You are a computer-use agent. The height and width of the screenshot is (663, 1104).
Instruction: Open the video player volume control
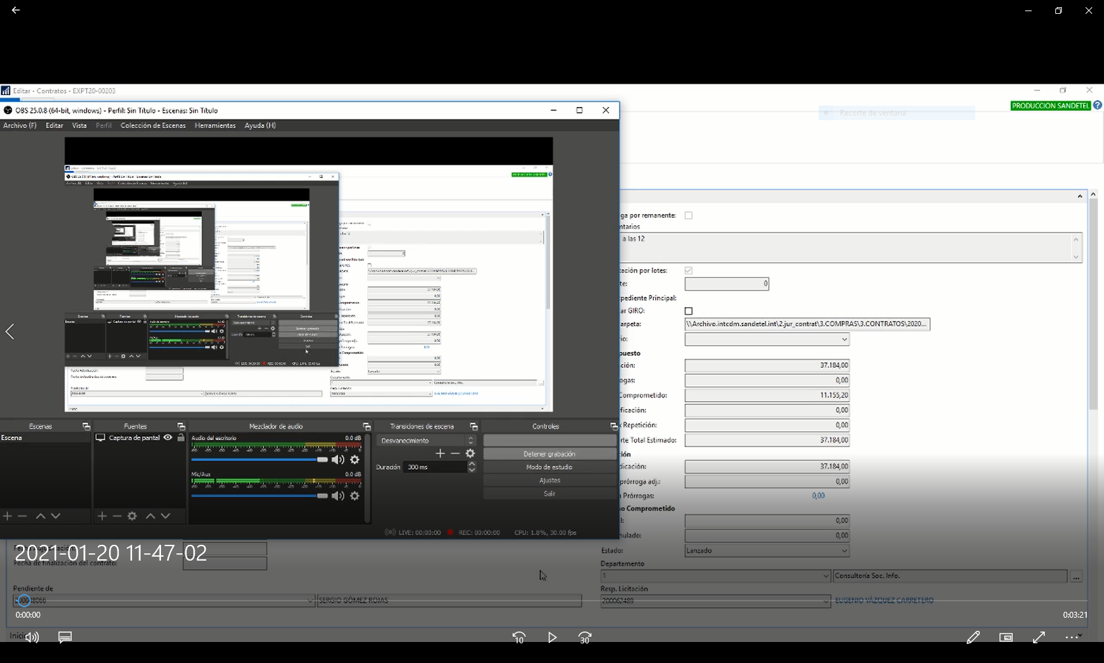[32, 637]
